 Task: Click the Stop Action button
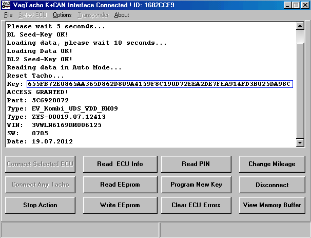click(x=40, y=205)
